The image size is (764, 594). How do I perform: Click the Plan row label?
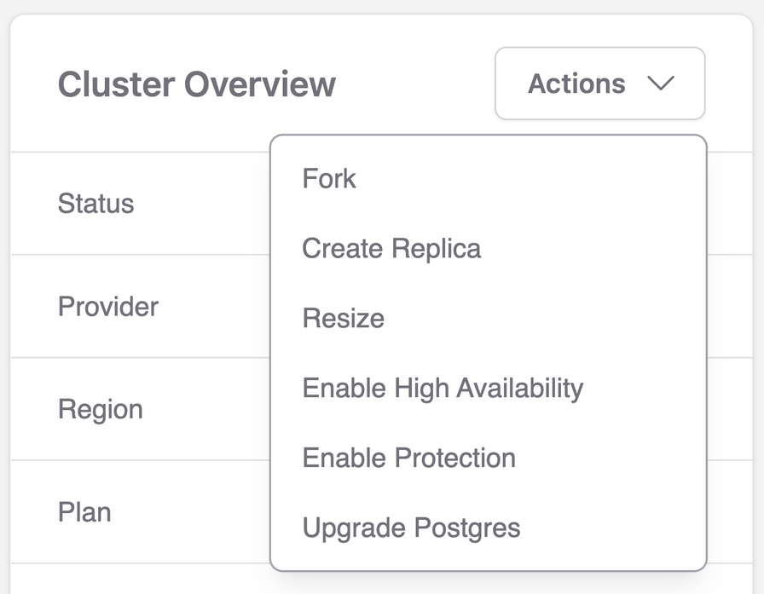pyautogui.click(x=84, y=512)
